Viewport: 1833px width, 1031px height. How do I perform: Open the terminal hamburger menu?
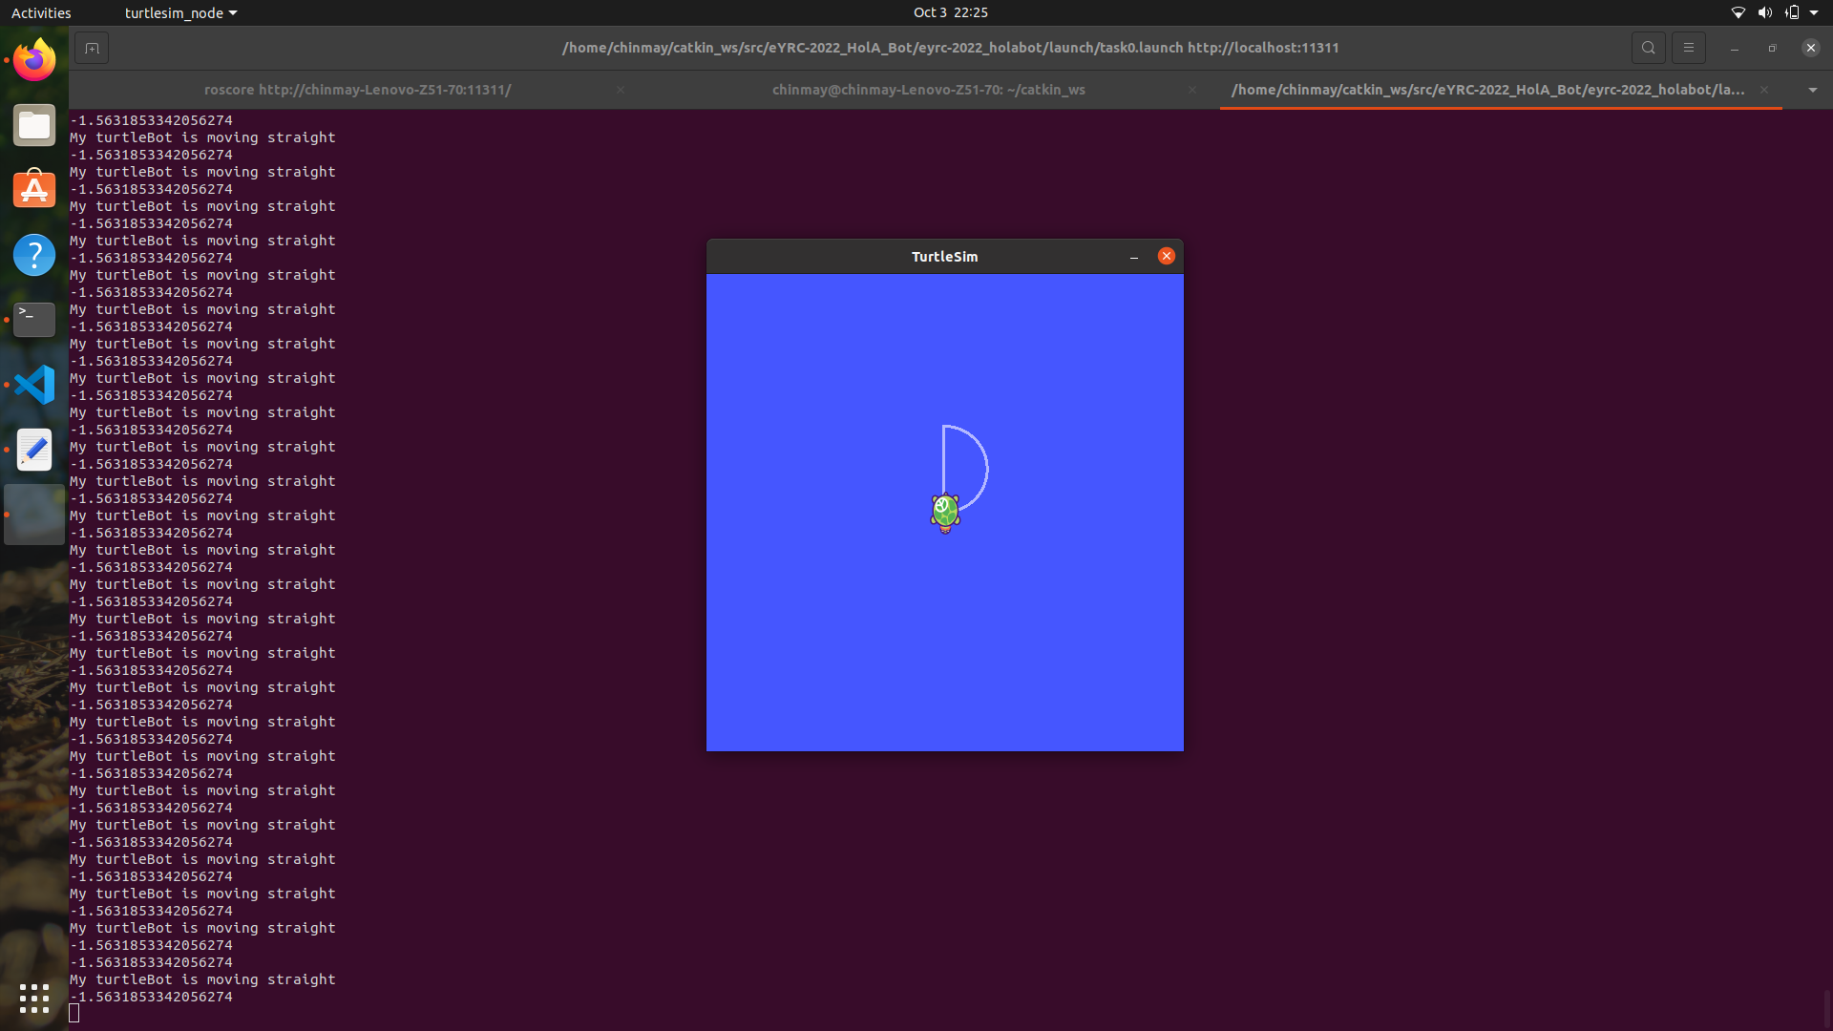[1688, 48]
